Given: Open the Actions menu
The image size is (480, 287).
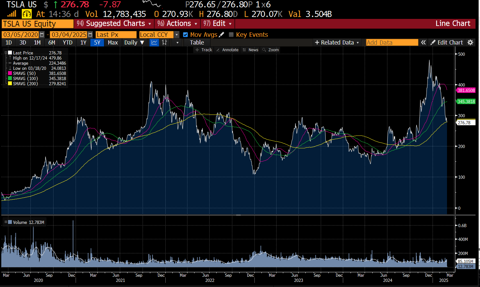Looking at the screenshot, I should [177, 23].
